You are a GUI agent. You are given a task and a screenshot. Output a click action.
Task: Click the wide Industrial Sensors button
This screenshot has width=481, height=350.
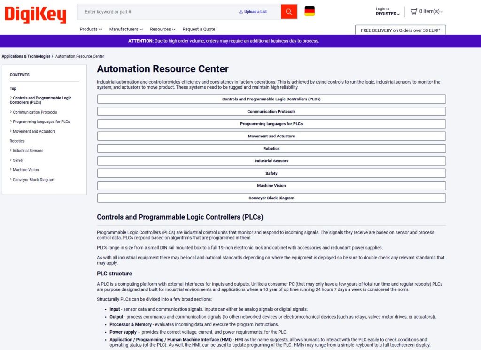pyautogui.click(x=271, y=161)
